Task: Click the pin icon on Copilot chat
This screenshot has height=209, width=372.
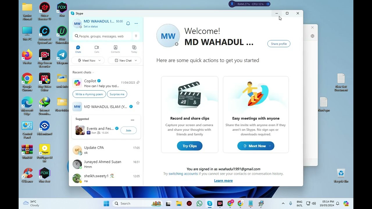Action: coord(138,82)
